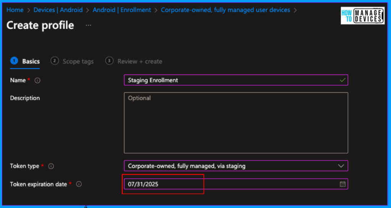Click into the Description text area

coord(236,123)
